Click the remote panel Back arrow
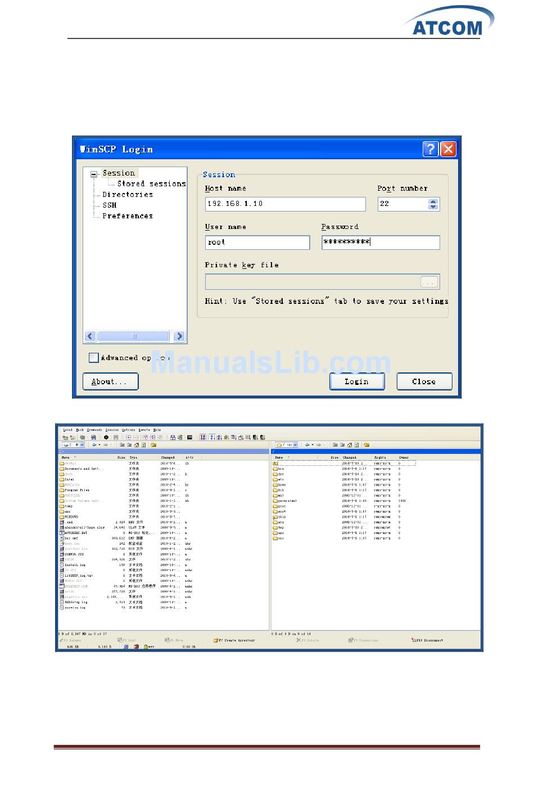 307,444
